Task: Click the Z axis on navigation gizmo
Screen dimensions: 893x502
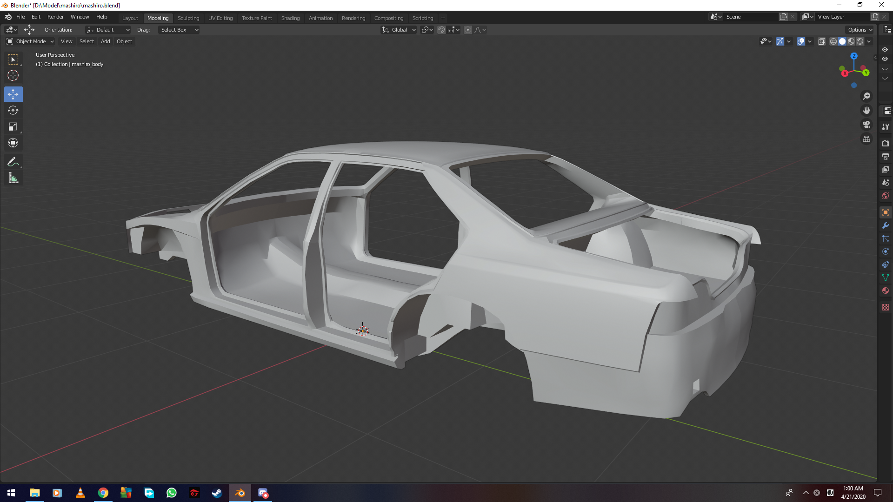Action: (854, 56)
